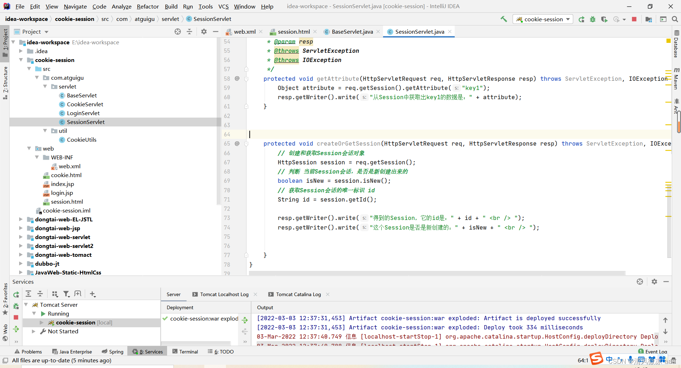This screenshot has width=681, height=368.
Task: Click the crosshair icon in the Services header
Action: click(640, 282)
